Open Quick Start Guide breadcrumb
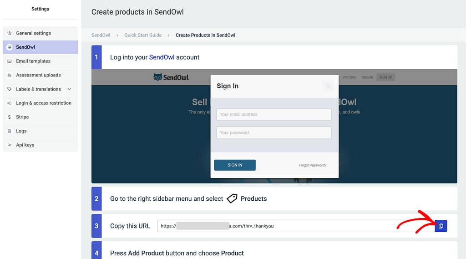Image resolution: width=466 pixels, height=259 pixels. 143,35
